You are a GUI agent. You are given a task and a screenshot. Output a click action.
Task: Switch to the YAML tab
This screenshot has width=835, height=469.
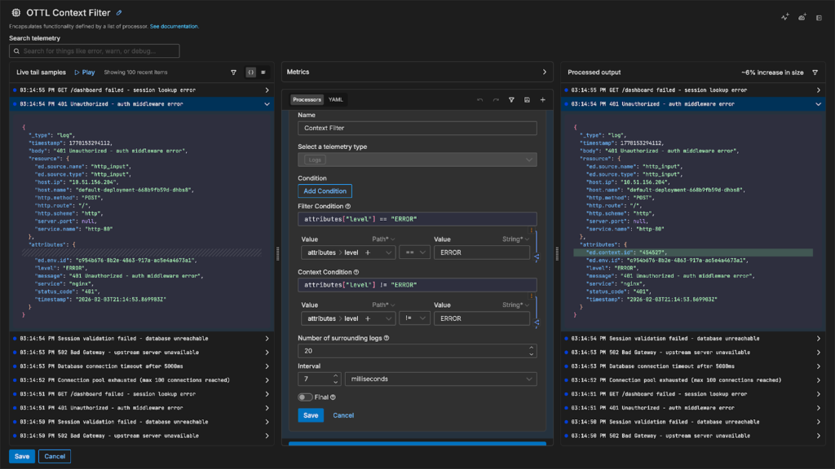(336, 99)
